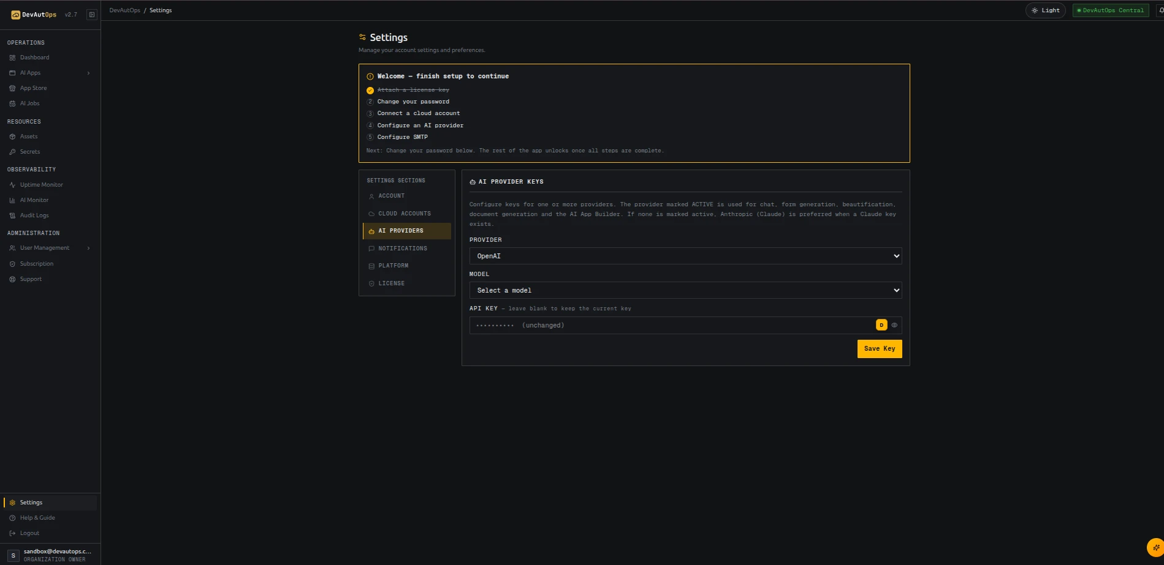The width and height of the screenshot is (1164, 565).
Task: Open the Cloud Accounts settings section
Action: (x=407, y=214)
